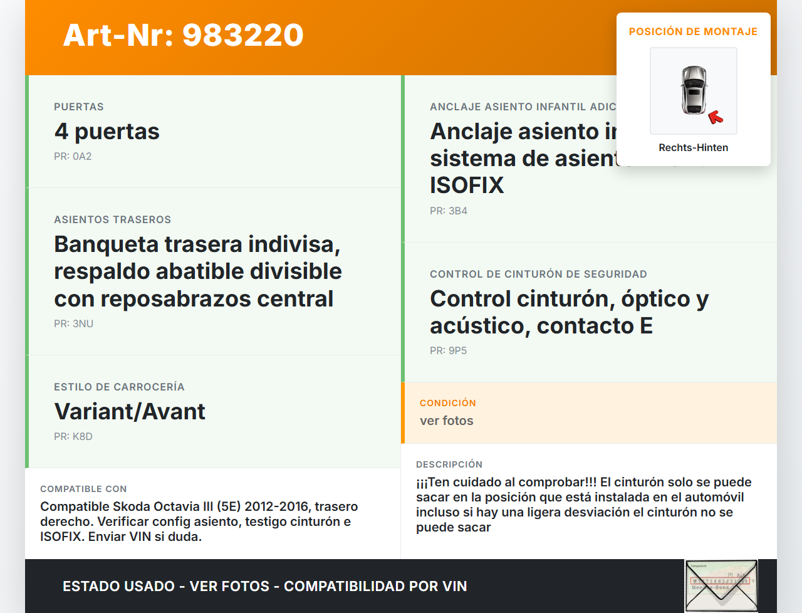Select the "4 puertas" value
The height and width of the screenshot is (613, 802).
pyautogui.click(x=107, y=132)
